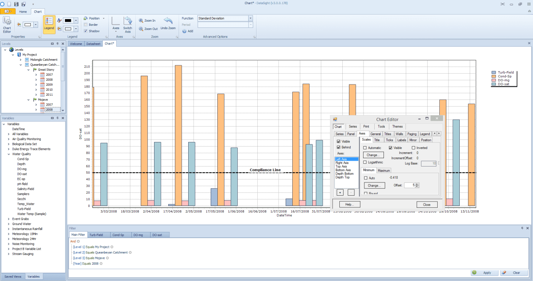The height and width of the screenshot is (281, 533).
Task: Select the black legend line color swatch
Action: pos(67,20)
